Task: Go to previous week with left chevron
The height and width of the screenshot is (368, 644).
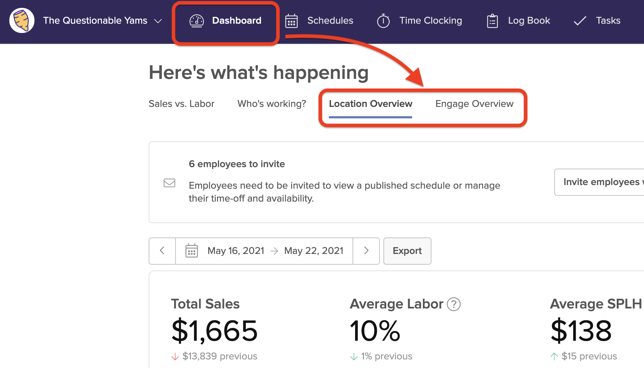Action: coord(162,251)
